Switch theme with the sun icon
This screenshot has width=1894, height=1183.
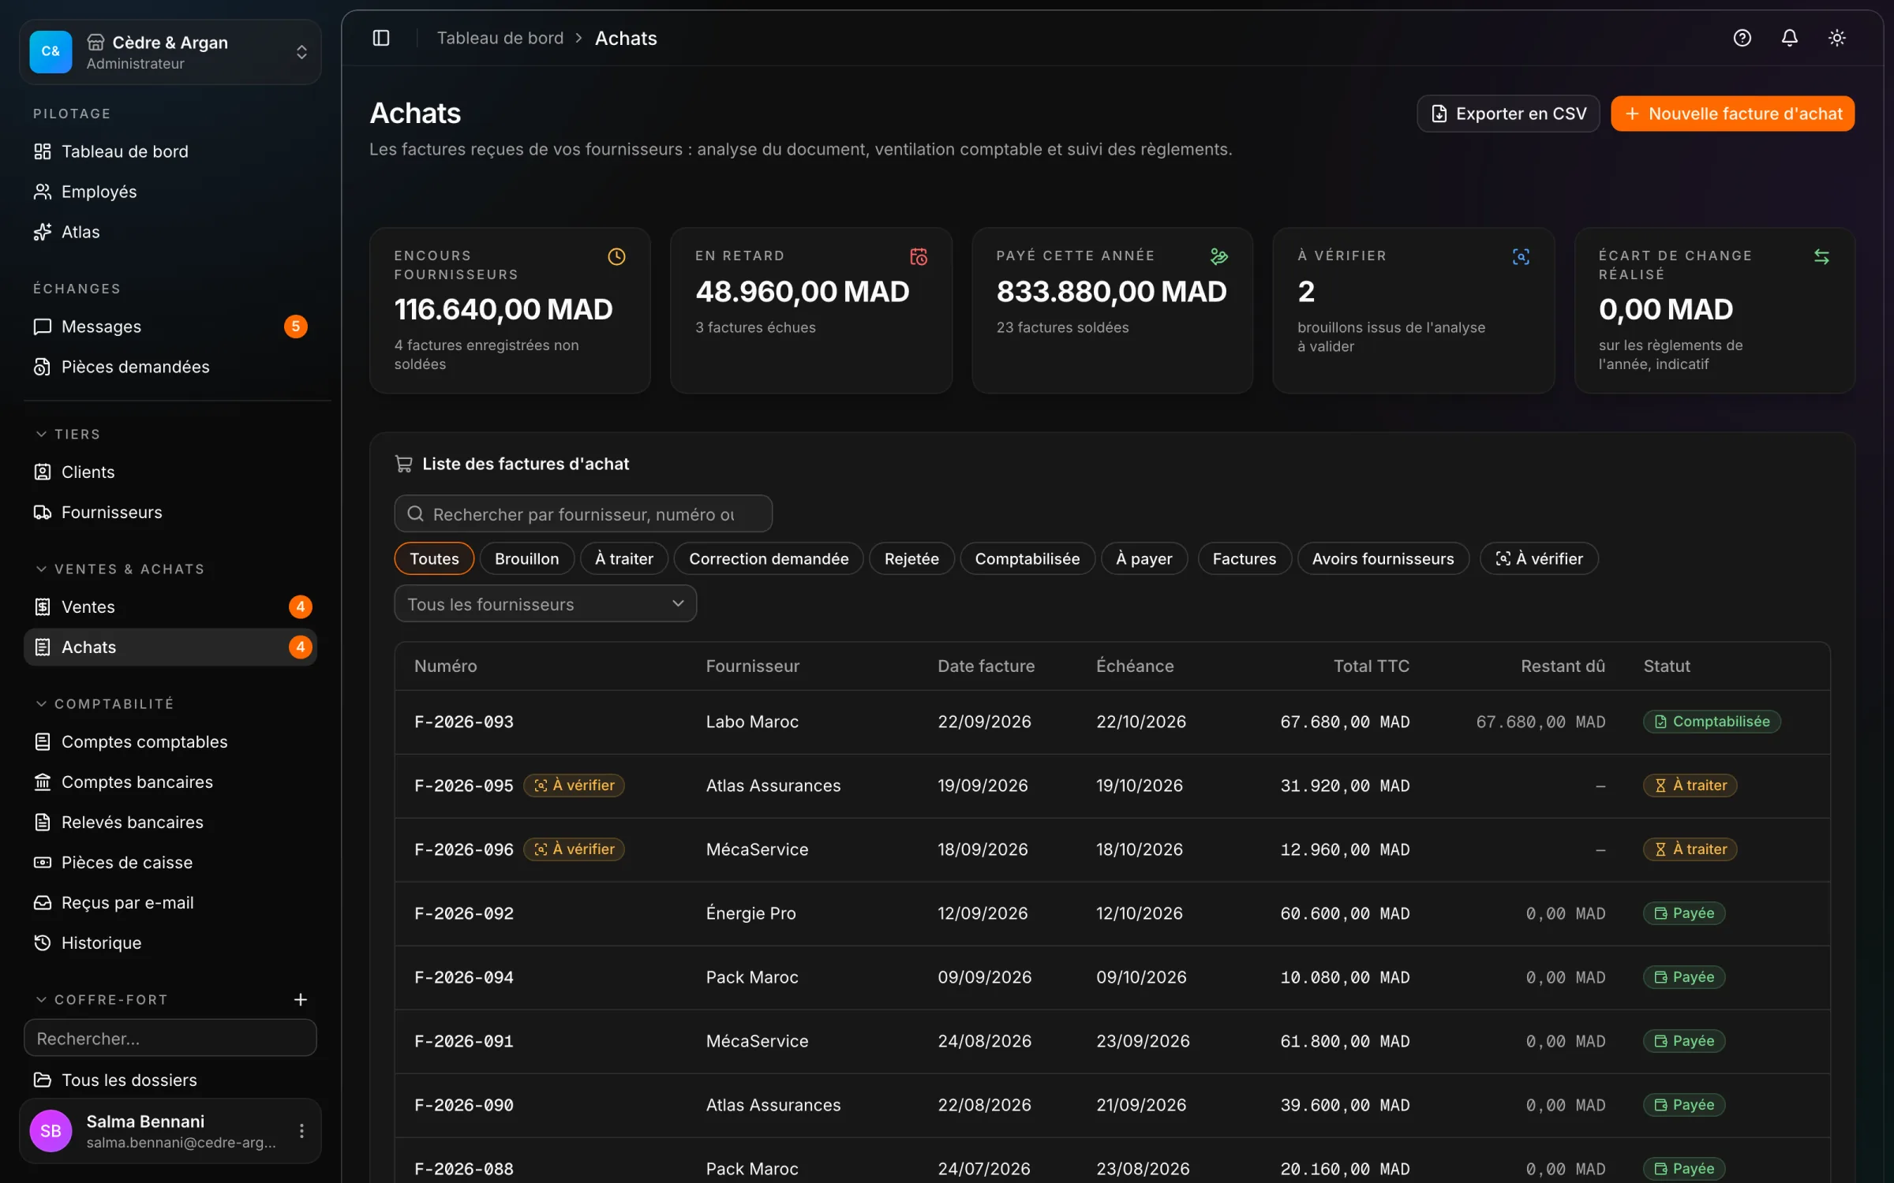pyautogui.click(x=1836, y=38)
